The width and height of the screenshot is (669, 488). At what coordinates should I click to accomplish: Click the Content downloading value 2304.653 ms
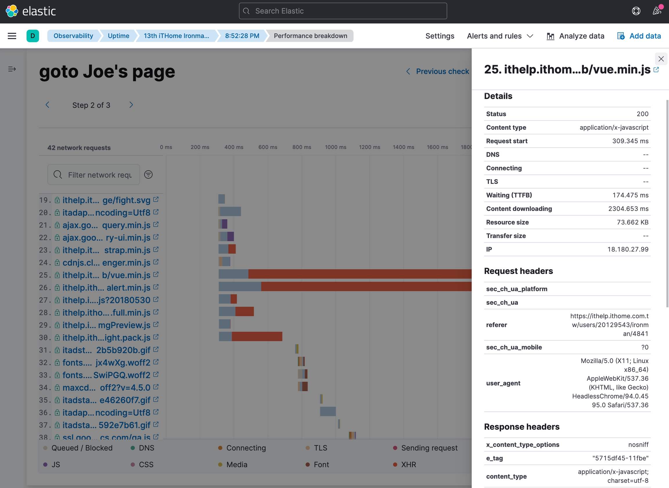pyautogui.click(x=628, y=209)
